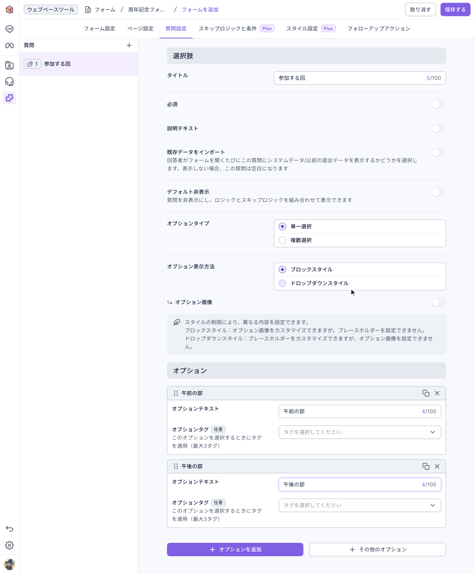Screen dimensions: 475x574
Task: Choose ドロップダウンスタイル radio option
Action: point(282,283)
